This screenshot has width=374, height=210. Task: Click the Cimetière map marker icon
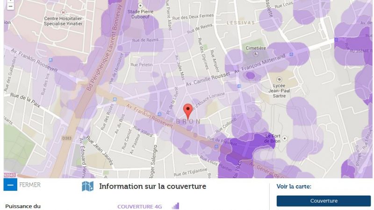pyautogui.click(x=256, y=54)
